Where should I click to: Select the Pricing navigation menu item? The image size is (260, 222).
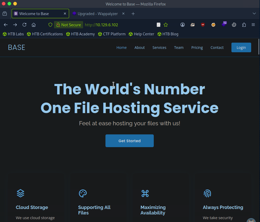pos(197,48)
